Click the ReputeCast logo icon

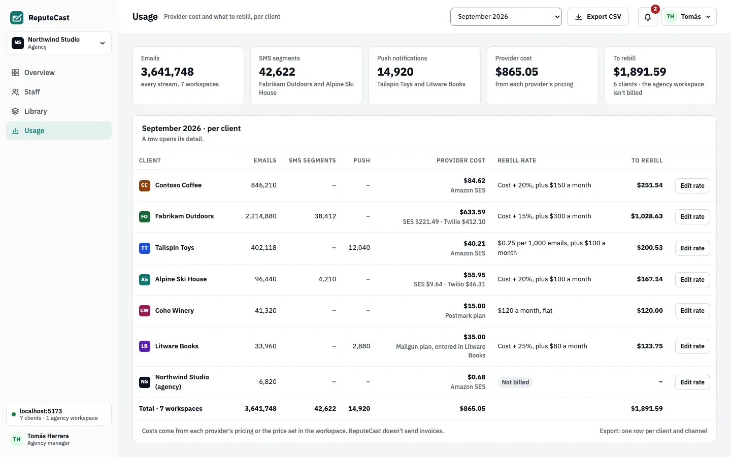[x=17, y=18]
